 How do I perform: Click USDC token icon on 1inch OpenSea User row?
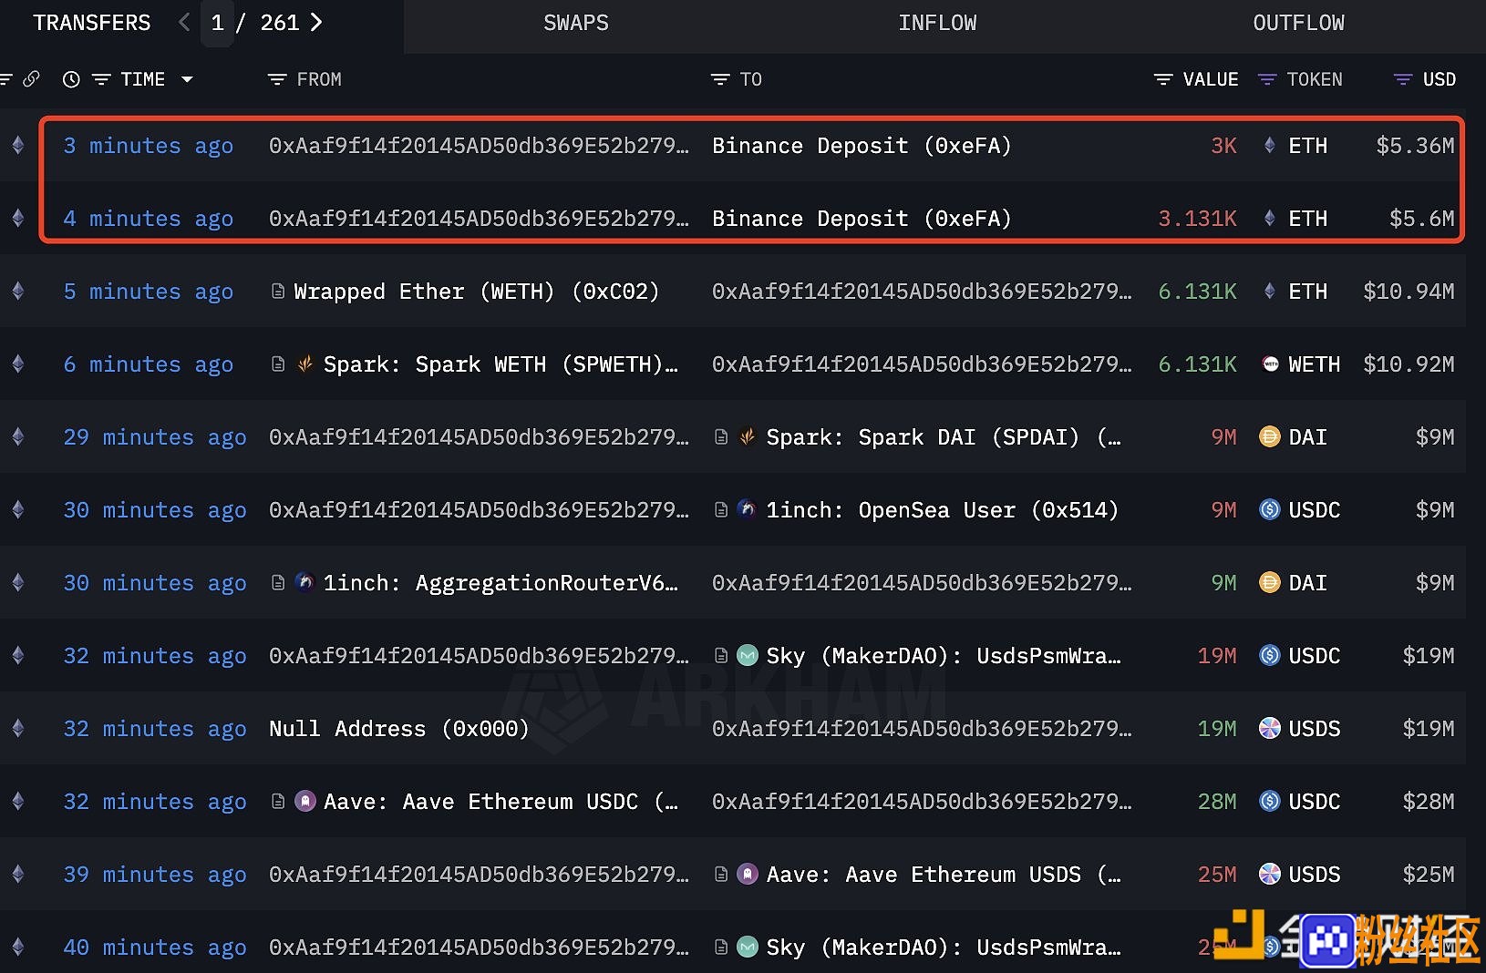point(1270,509)
